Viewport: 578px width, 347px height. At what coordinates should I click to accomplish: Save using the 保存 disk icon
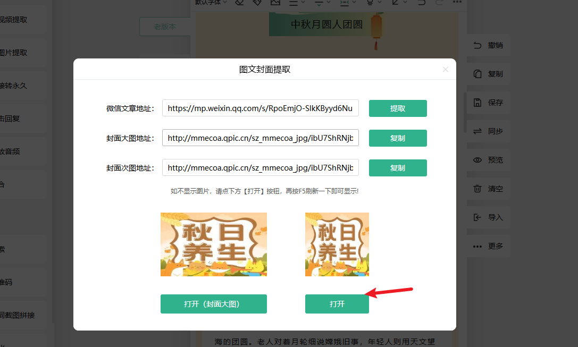pos(478,103)
